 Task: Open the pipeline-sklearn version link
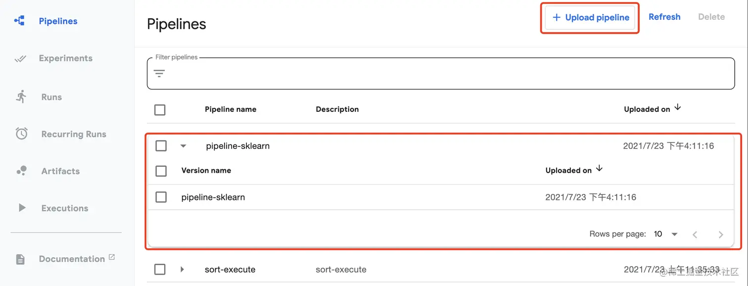coord(213,197)
